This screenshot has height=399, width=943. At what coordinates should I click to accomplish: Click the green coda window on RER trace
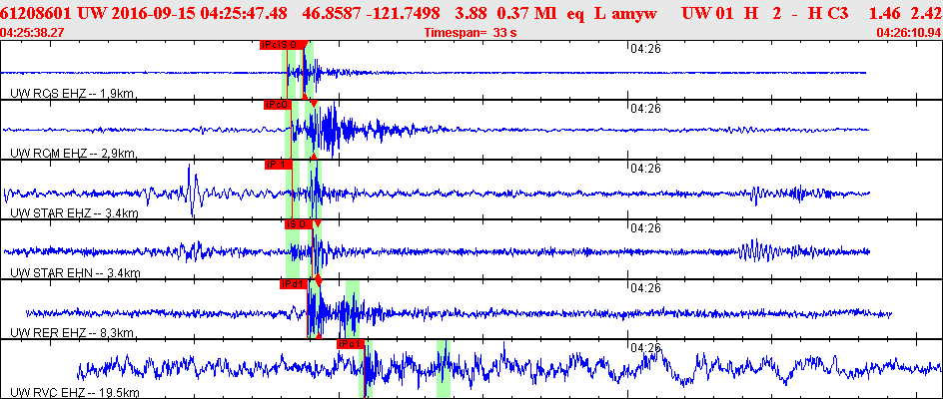pyautogui.click(x=353, y=309)
